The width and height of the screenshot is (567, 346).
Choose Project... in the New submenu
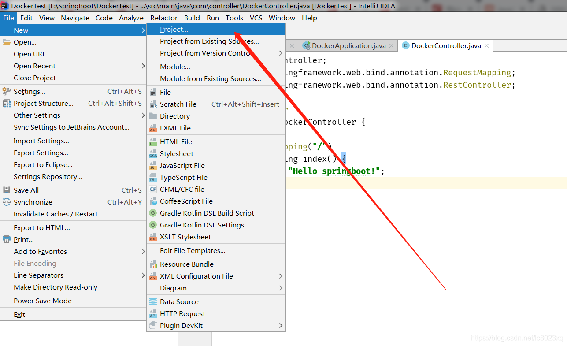[x=216, y=30]
